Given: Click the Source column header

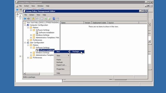Looking at the screenshot, I should point(123,23).
